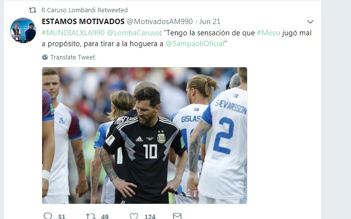Send tweet via direct message envelope icon
The height and width of the screenshot is (219, 351).
pyautogui.click(x=177, y=216)
